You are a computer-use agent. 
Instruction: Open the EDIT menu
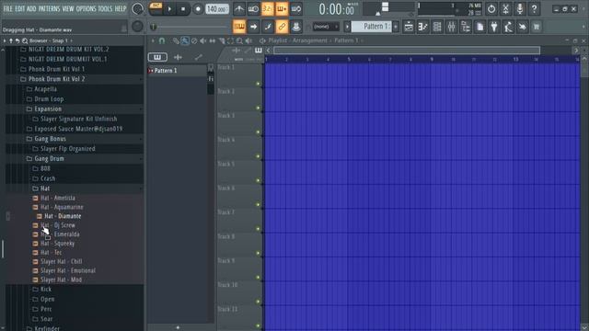pyautogui.click(x=20, y=8)
